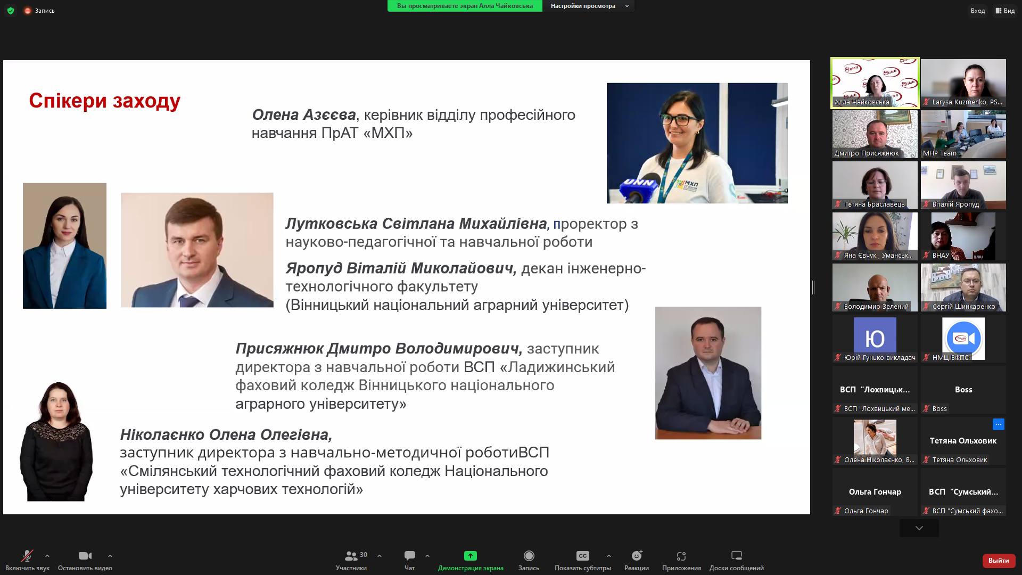This screenshot has width=1022, height=575.
Task: Click the Запись record button in toolbar
Action: tap(529, 561)
